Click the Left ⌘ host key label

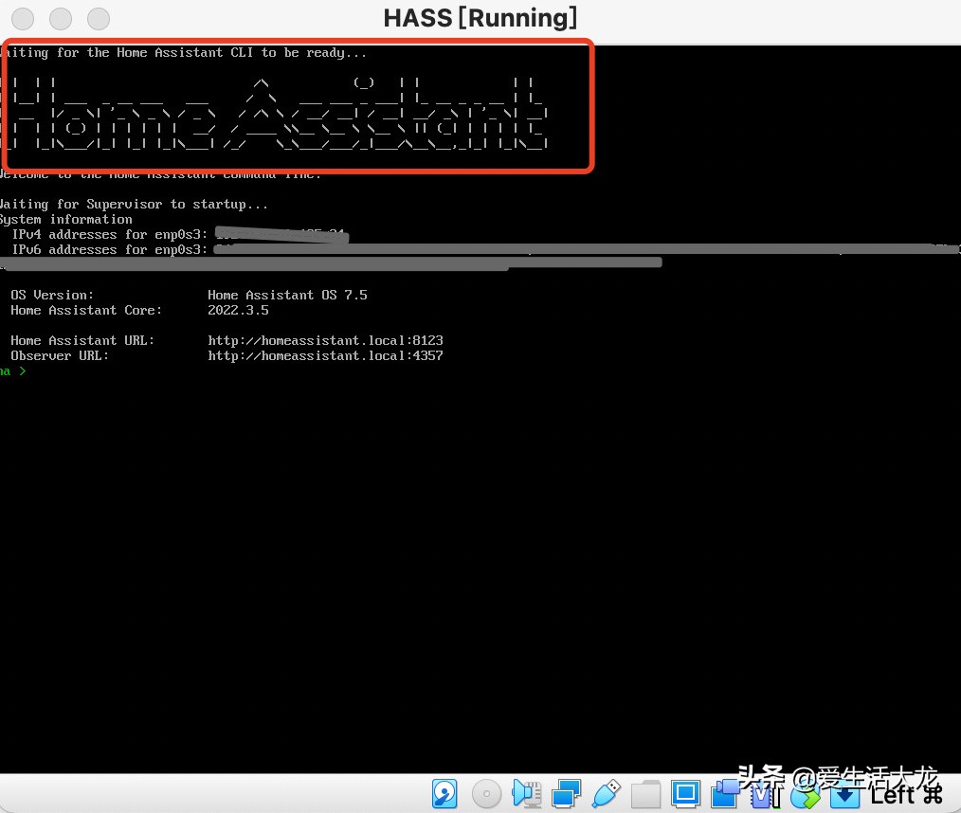click(905, 794)
